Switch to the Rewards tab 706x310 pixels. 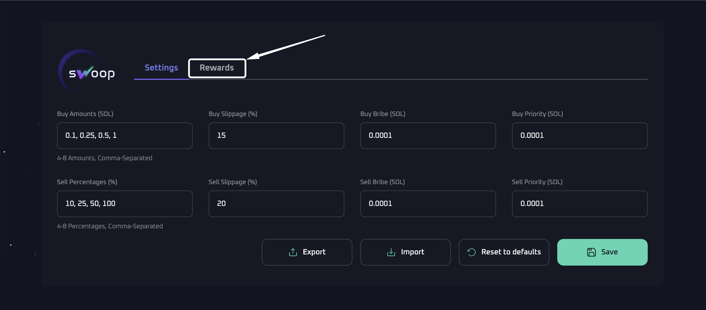click(217, 68)
